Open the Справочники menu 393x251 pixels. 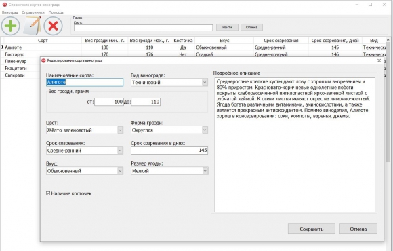pos(33,12)
